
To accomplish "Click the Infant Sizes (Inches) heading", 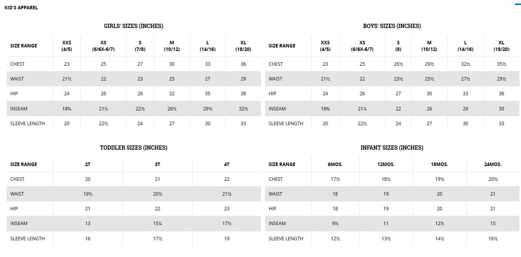I will pos(392,148).
